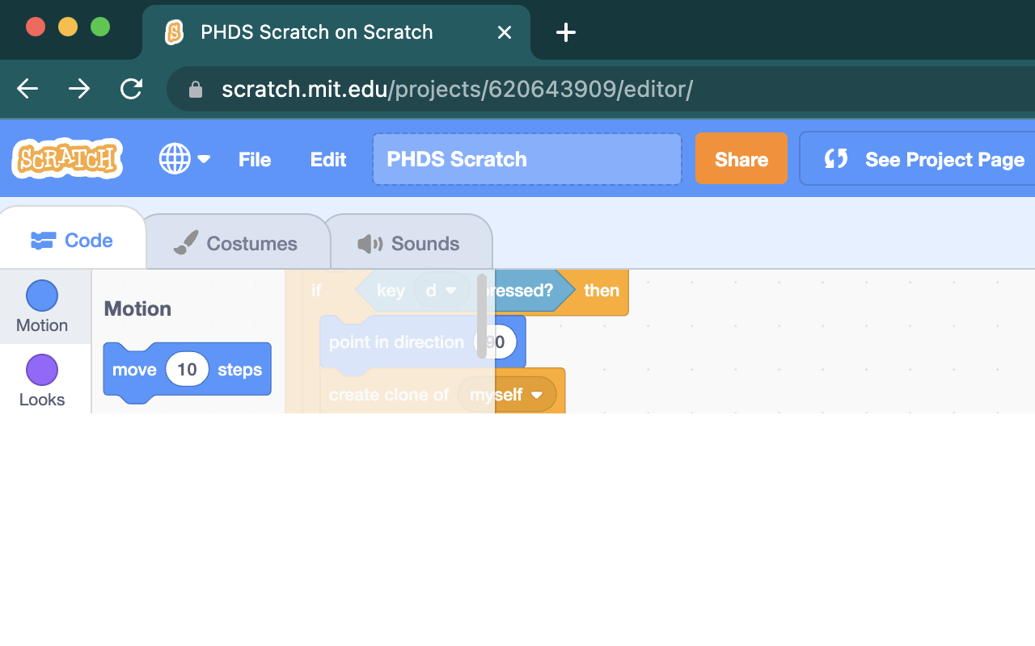Select the Looks block category
Viewport: 1035px width, 646px height.
[42, 381]
